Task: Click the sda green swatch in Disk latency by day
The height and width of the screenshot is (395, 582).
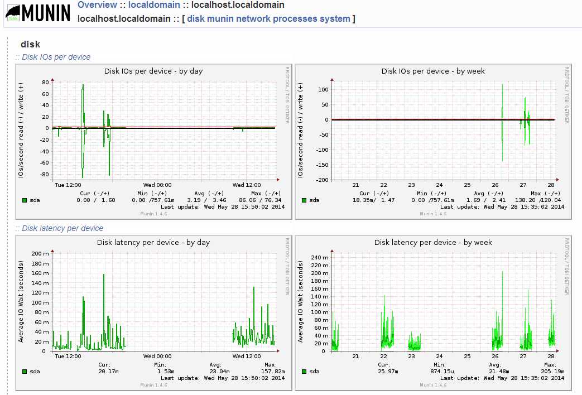Action: coord(25,371)
